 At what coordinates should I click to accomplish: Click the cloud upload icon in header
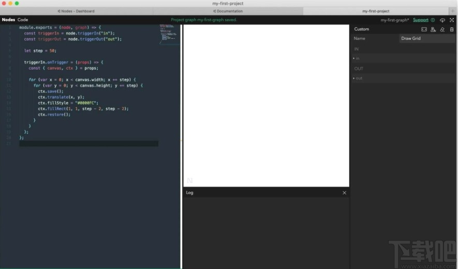click(442, 20)
